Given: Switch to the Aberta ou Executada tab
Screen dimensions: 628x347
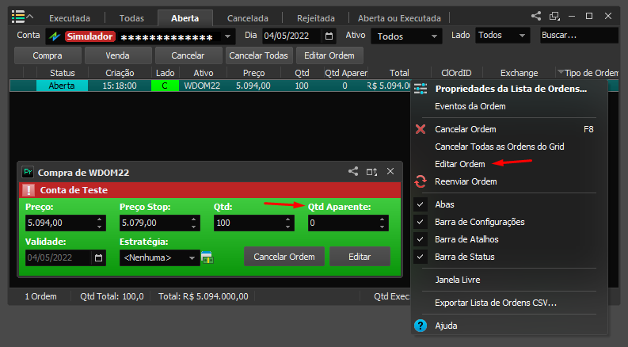Looking at the screenshot, I should click(399, 18).
